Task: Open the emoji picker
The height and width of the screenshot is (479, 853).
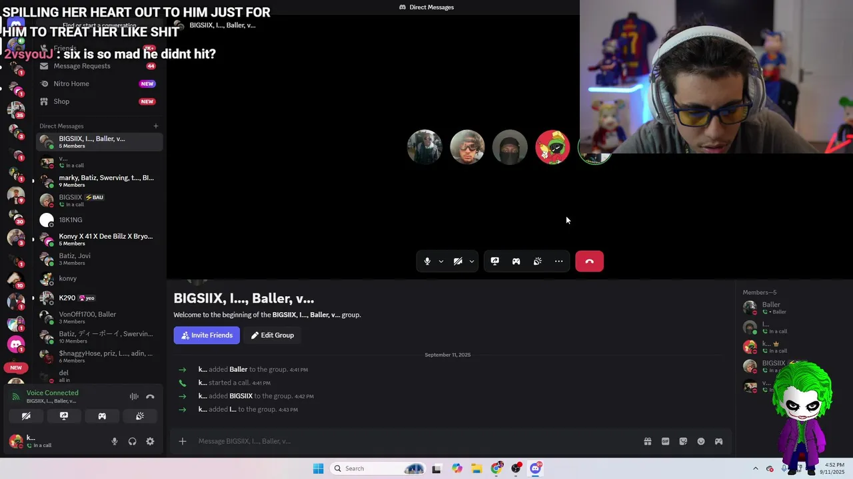Action: (x=701, y=441)
